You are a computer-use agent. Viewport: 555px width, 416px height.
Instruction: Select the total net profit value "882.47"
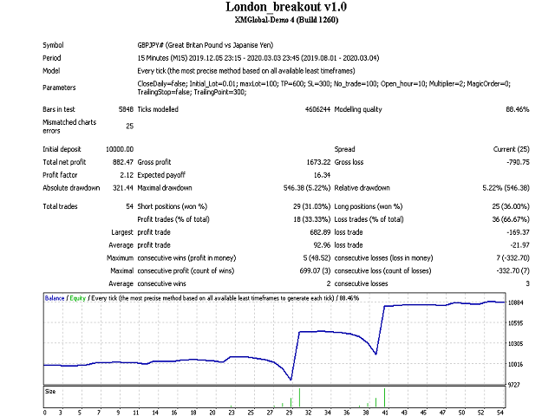point(123,162)
